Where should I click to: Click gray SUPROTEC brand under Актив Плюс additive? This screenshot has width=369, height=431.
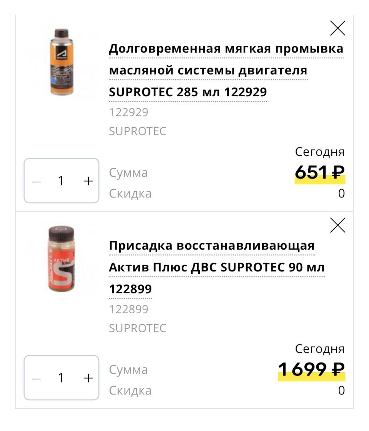(137, 328)
